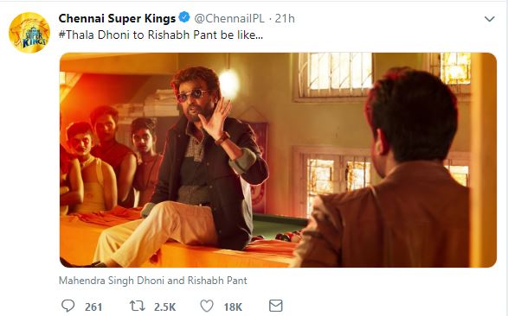Viewport: 508px width, 316px height.
Task: Click the 261 replies count
Action: [93, 307]
